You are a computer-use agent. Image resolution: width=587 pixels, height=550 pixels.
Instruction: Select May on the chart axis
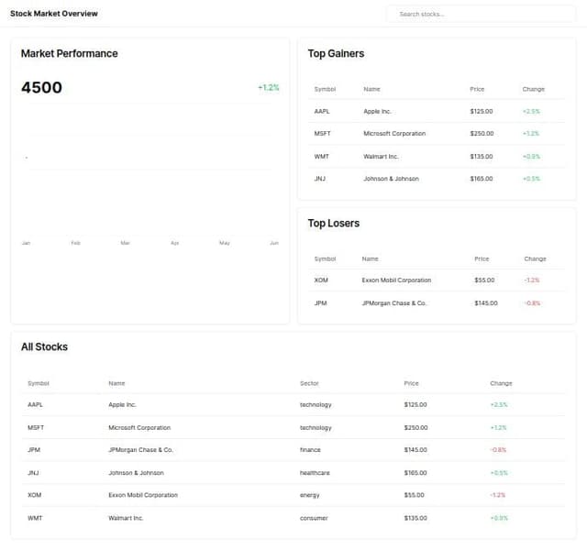[x=225, y=243]
